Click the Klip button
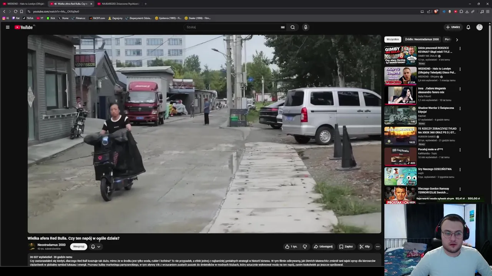 point(364,246)
